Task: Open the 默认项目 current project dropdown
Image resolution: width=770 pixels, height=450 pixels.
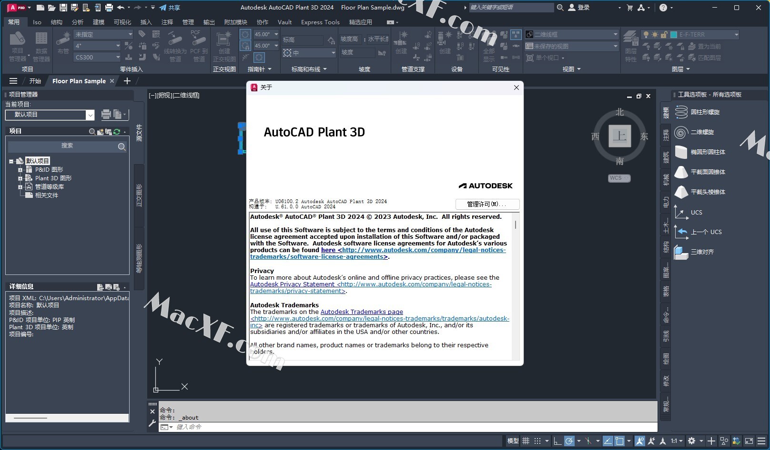Action: coord(50,115)
